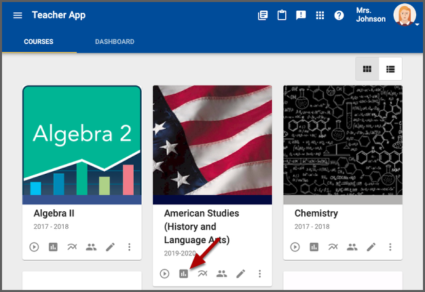
Task: Open Algebra II more options menu
Action: tap(129, 247)
